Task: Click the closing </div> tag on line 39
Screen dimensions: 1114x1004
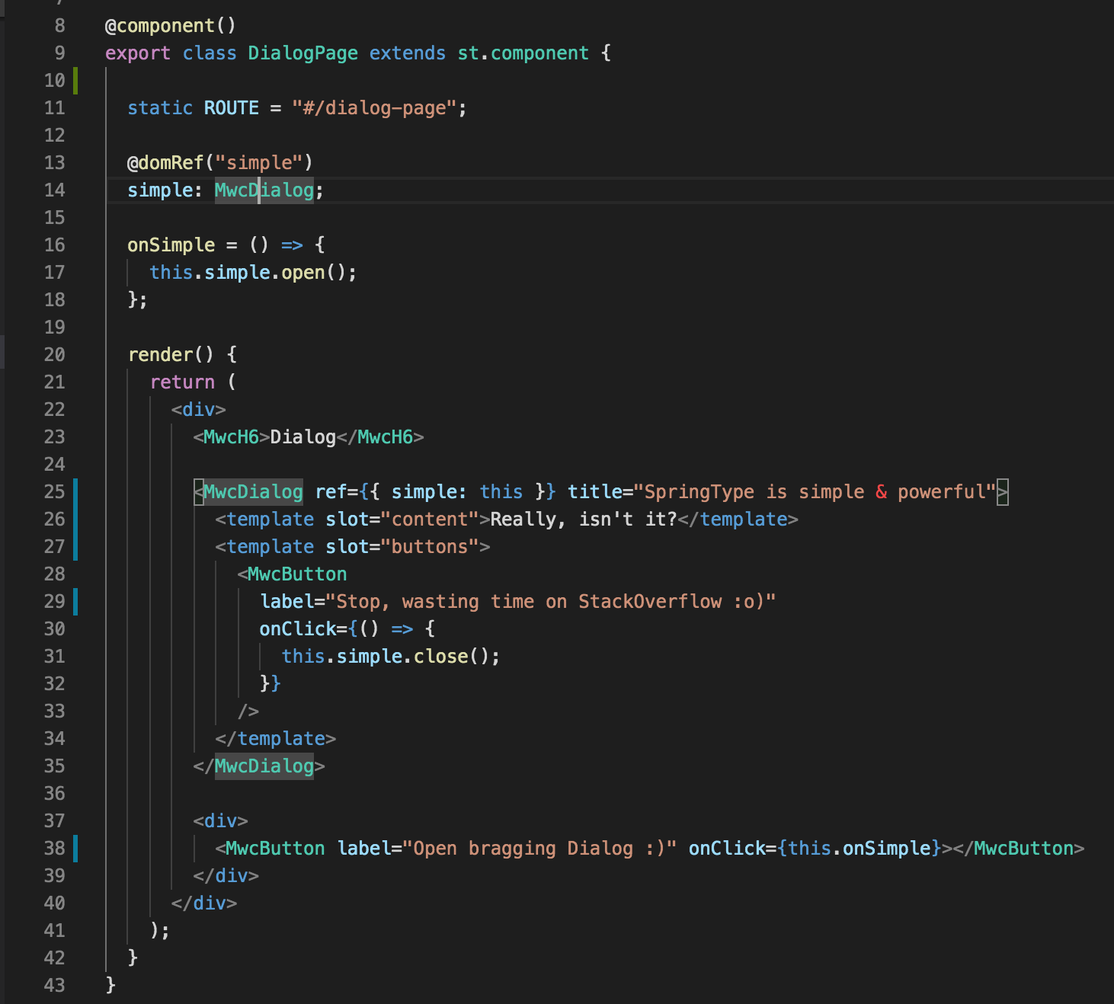Action: coord(226,876)
